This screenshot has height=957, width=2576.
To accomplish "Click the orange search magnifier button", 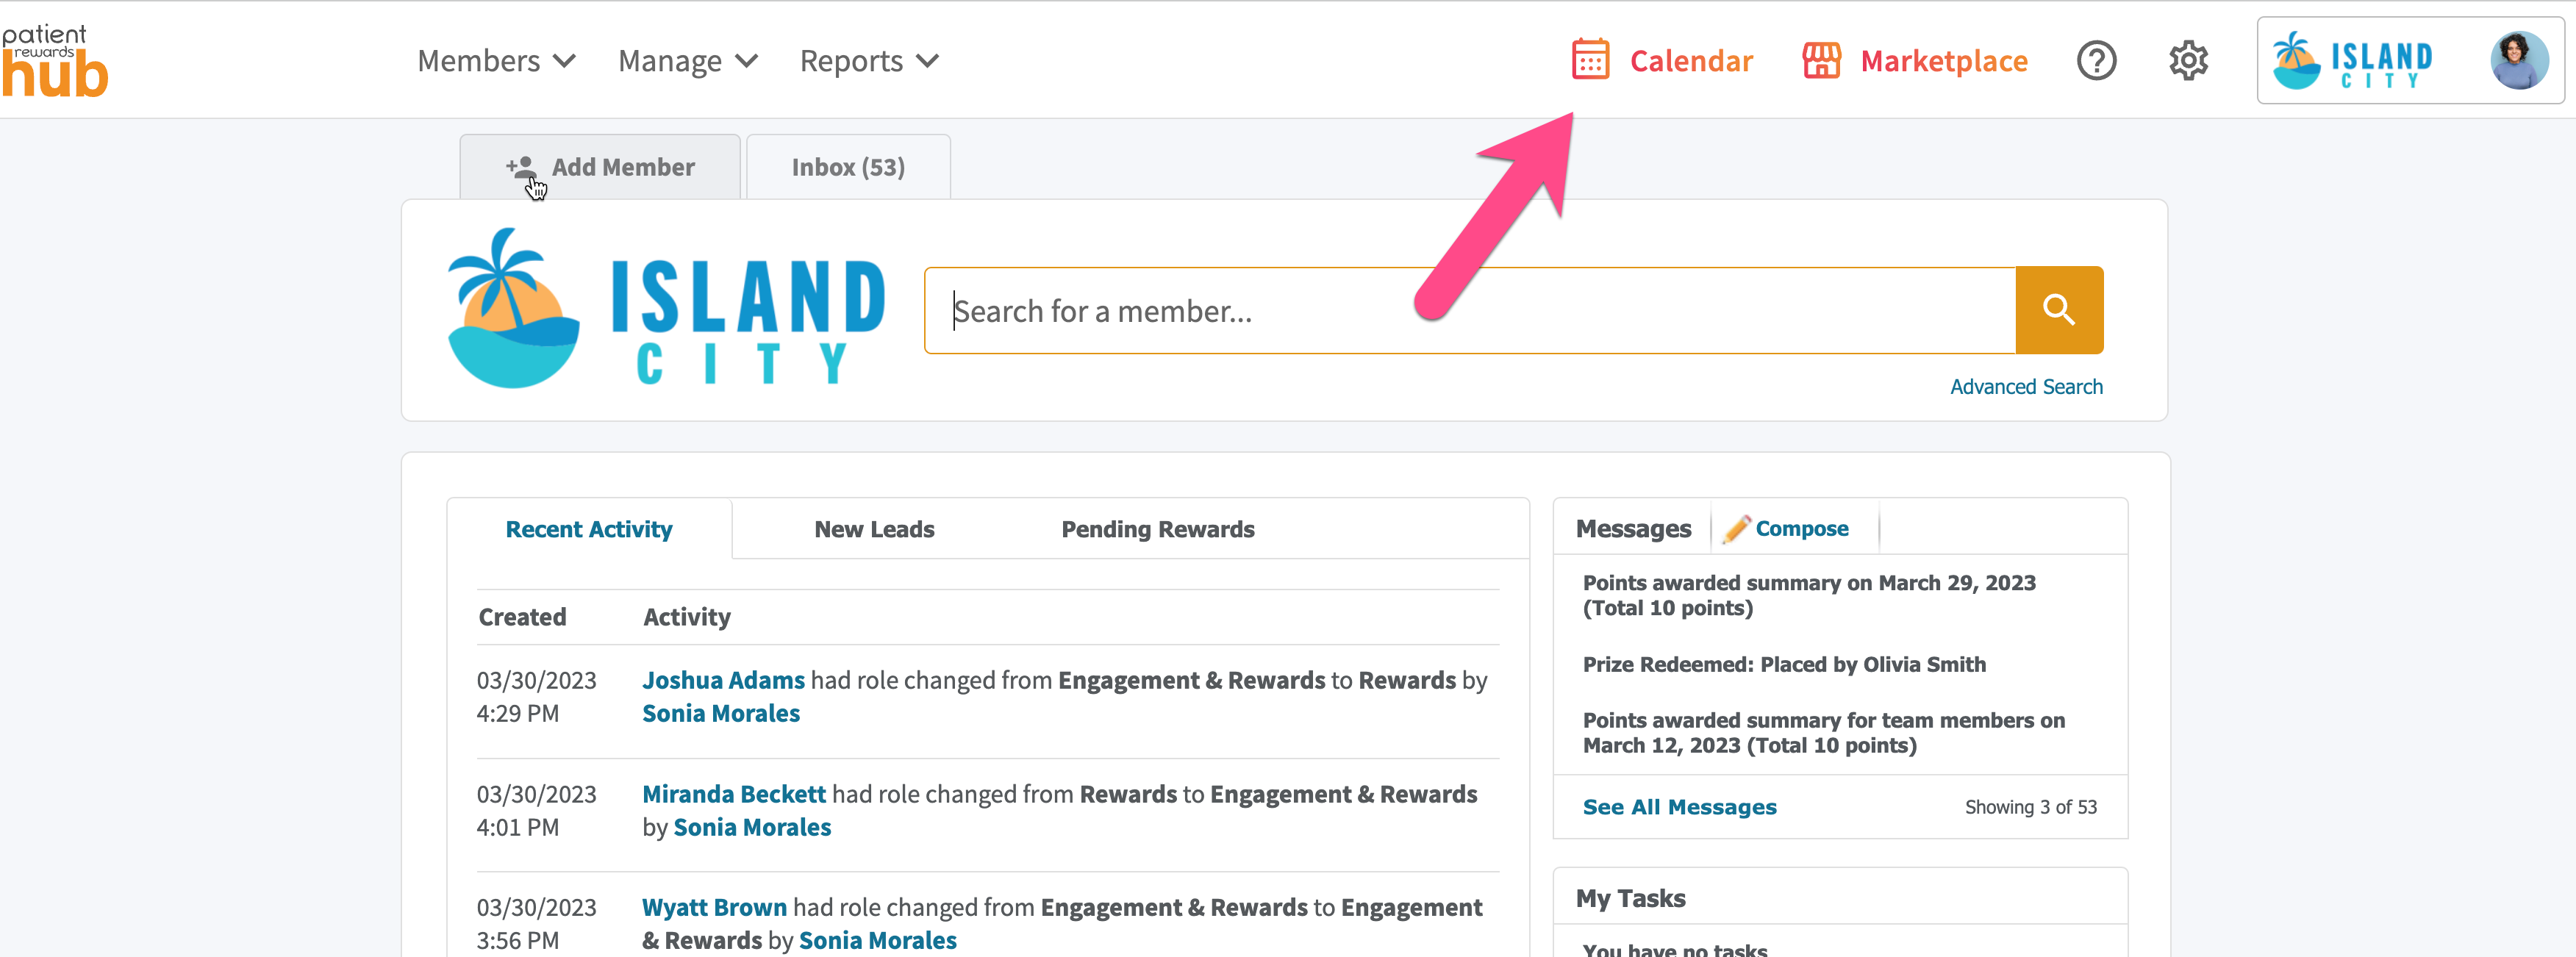I will click(x=2059, y=310).
